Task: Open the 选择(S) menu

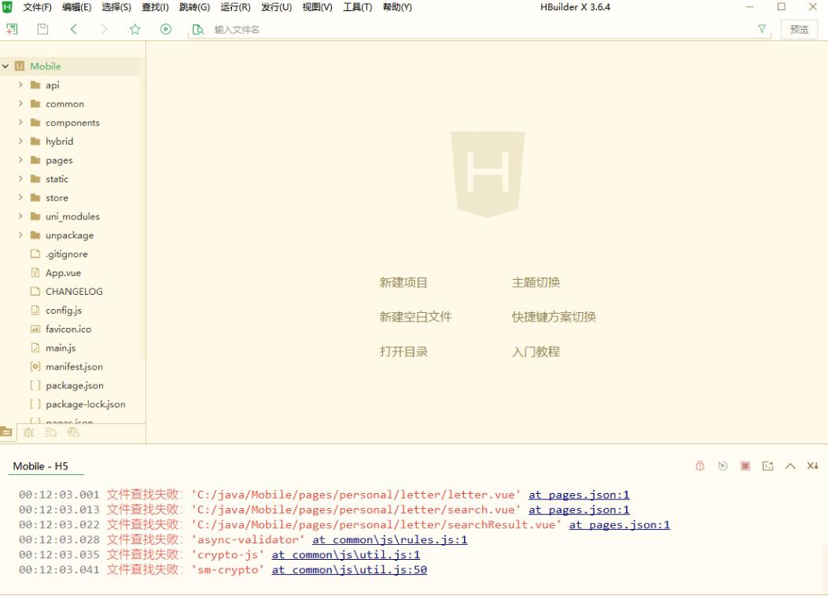Action: pyautogui.click(x=116, y=7)
